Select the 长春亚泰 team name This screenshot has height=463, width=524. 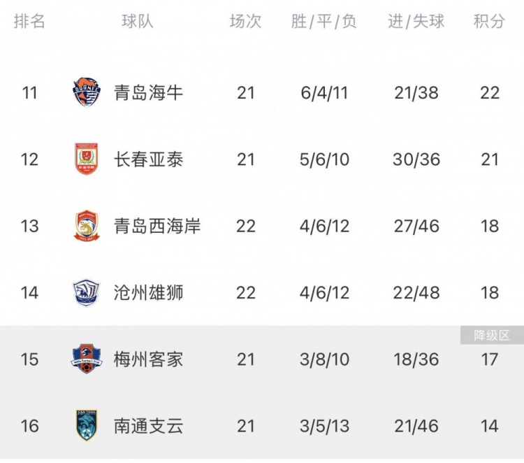point(148,159)
